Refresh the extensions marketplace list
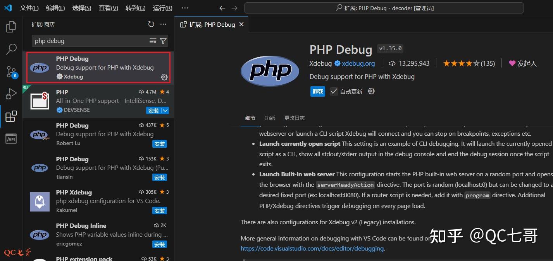 151,24
